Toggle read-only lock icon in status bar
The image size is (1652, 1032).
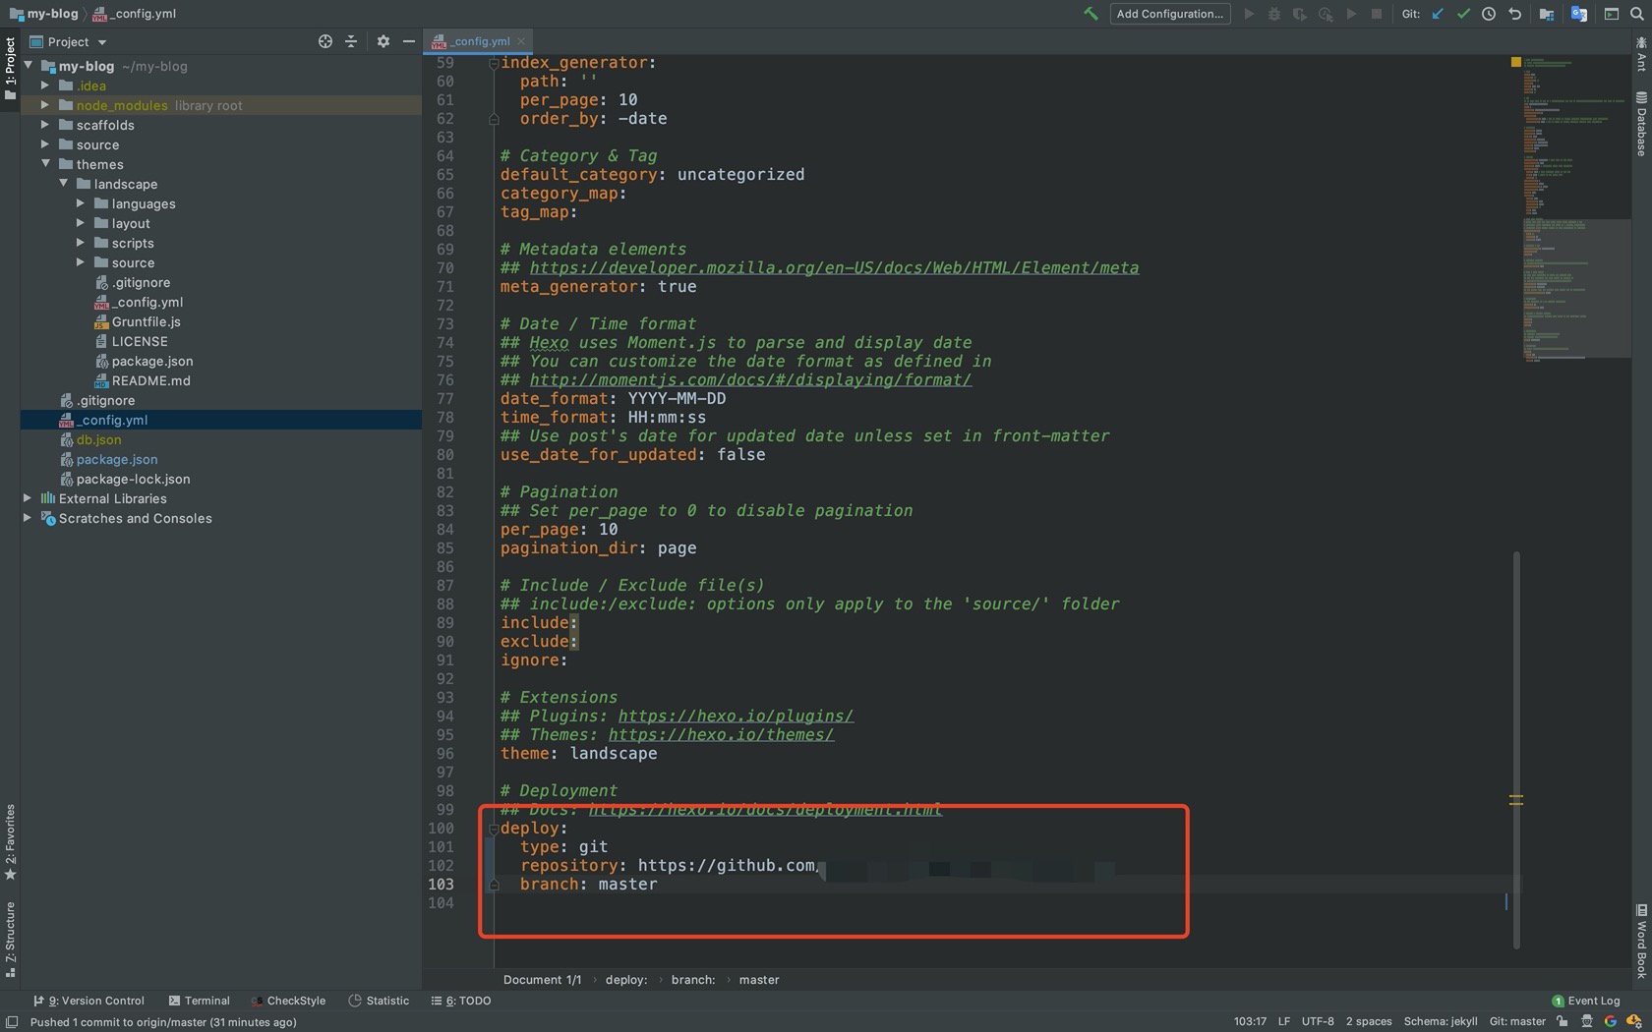tap(1563, 1021)
